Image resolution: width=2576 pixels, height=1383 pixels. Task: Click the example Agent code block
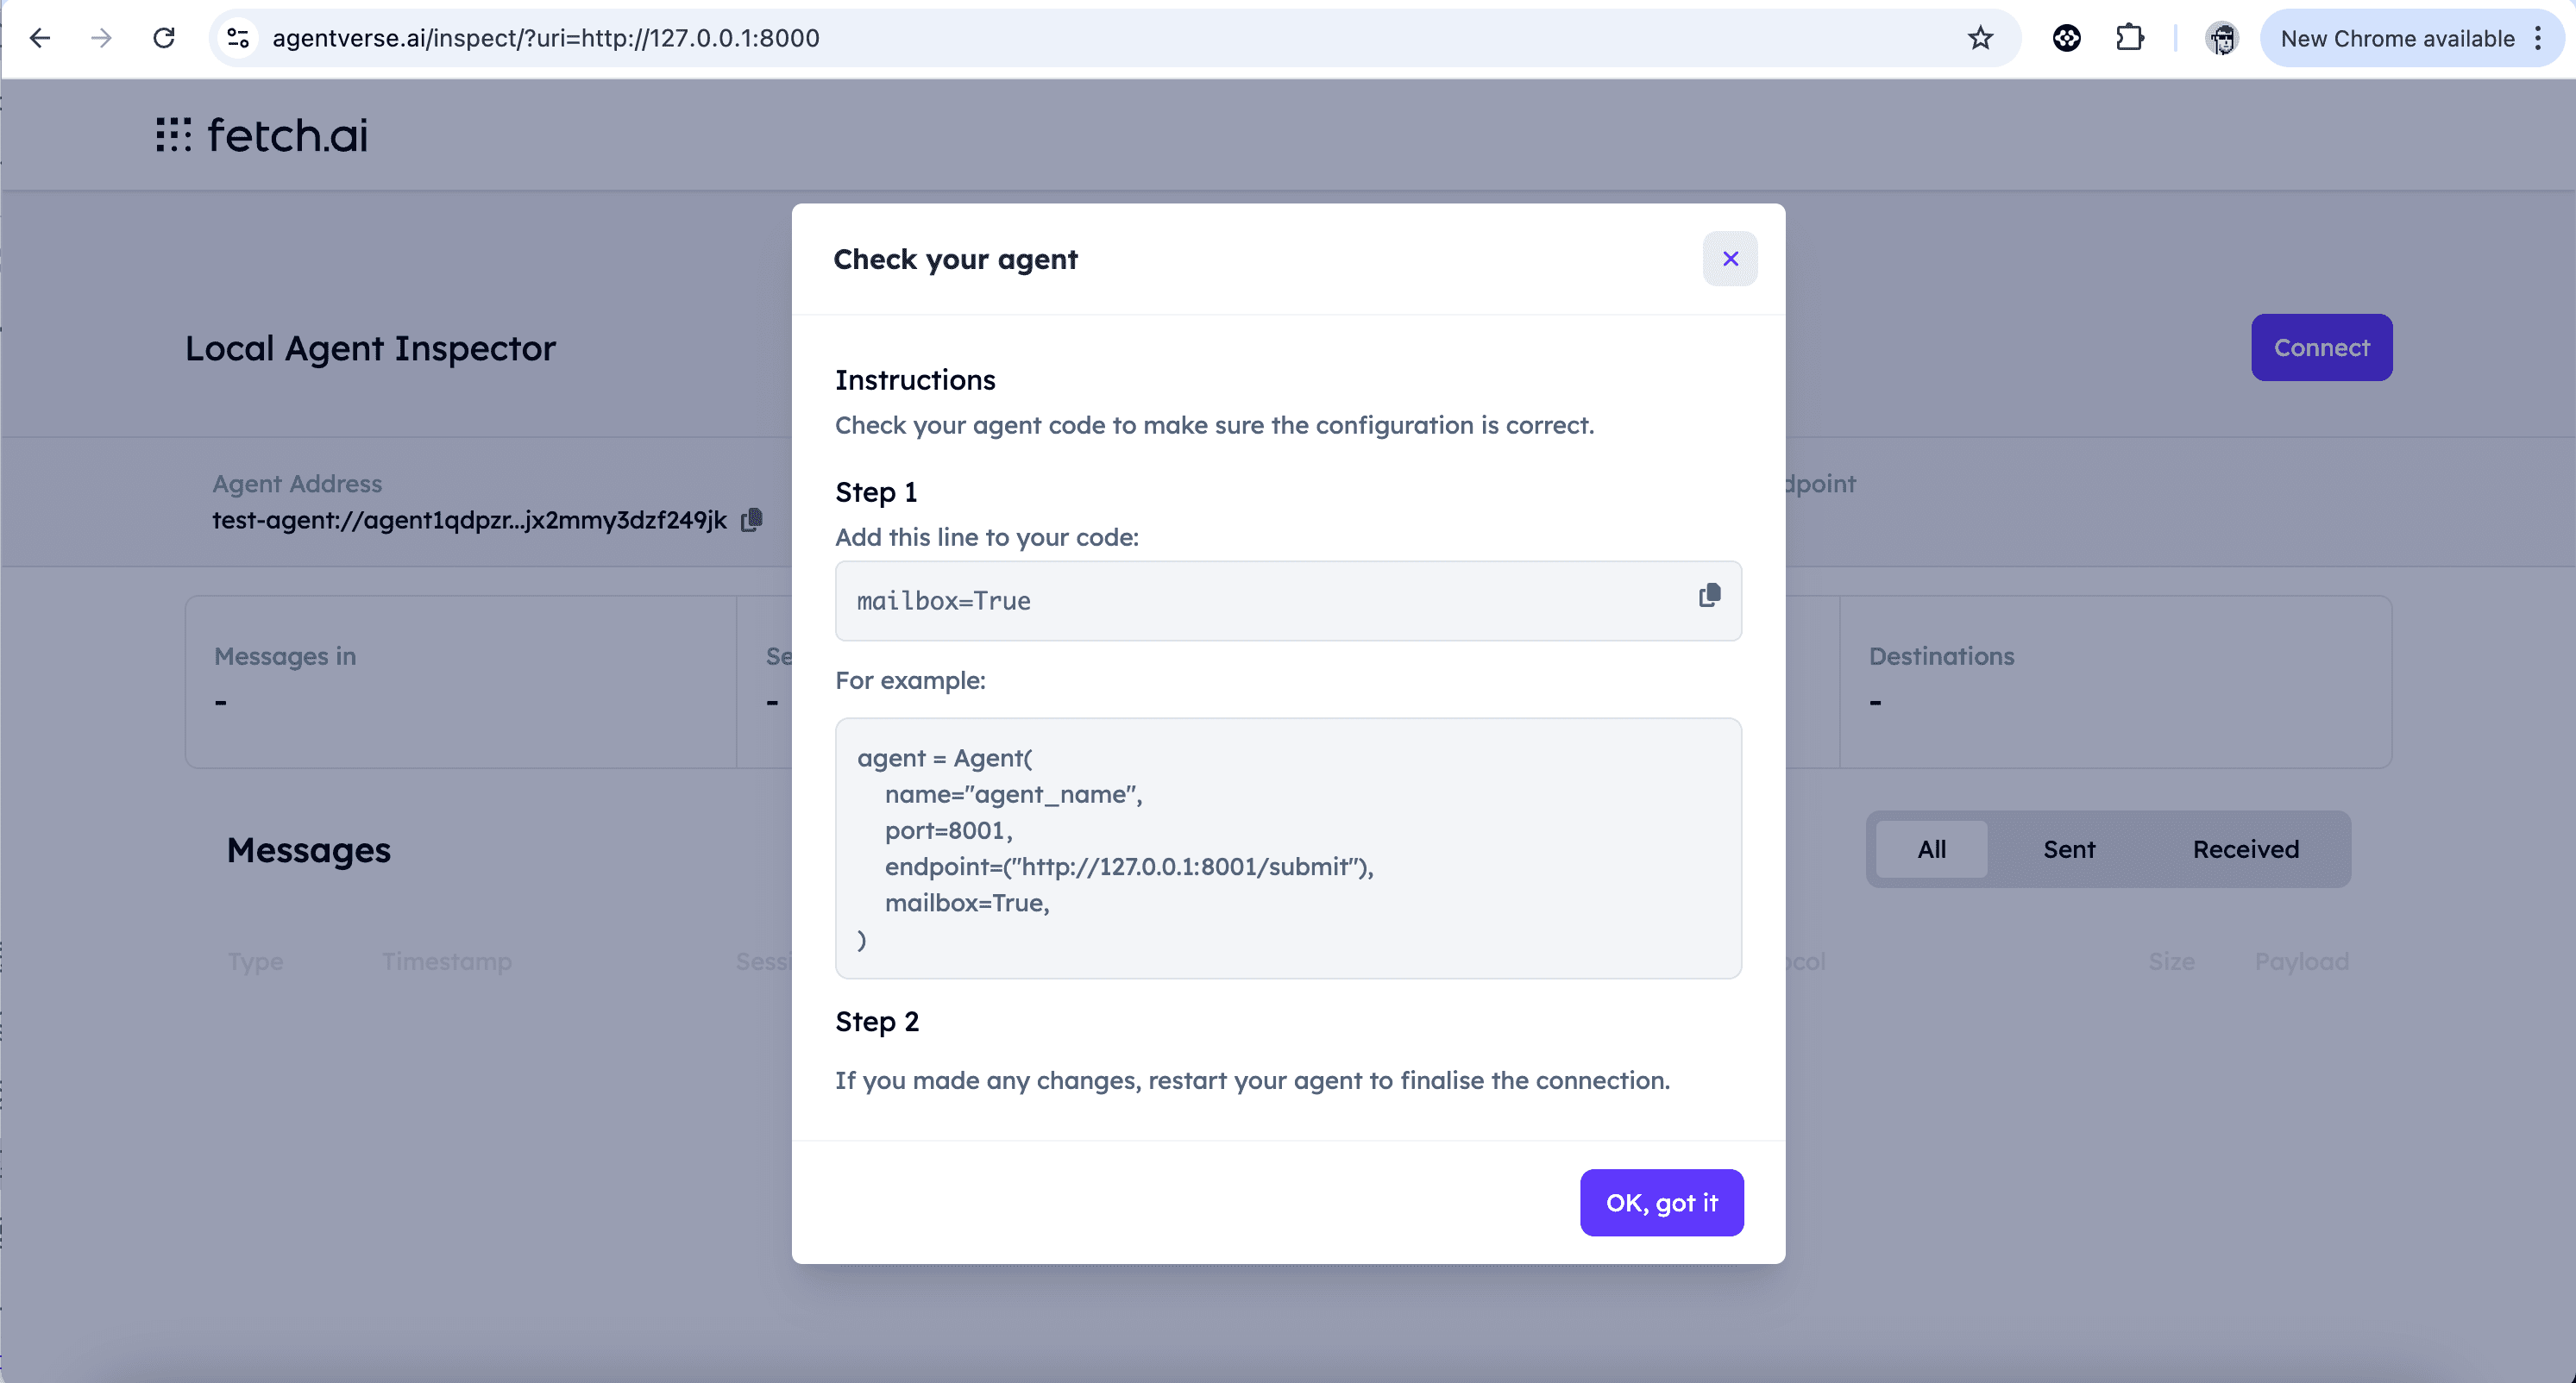point(1288,848)
